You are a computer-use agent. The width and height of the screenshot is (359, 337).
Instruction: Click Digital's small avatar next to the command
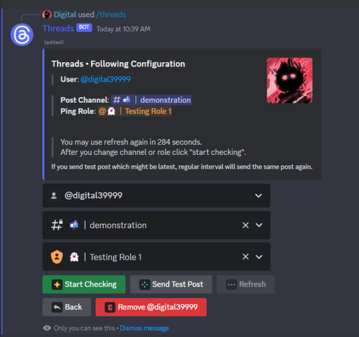(47, 15)
